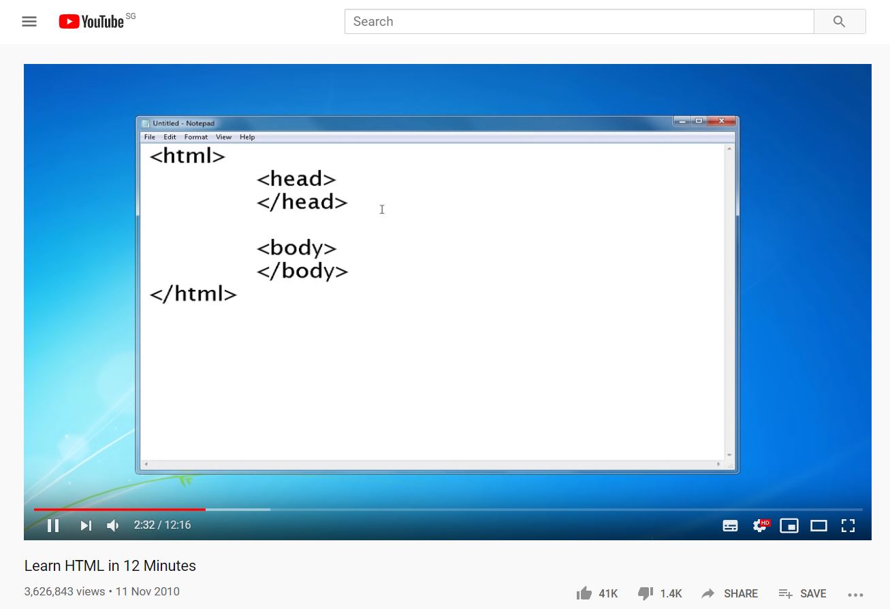Enter full screen mode
The height and width of the screenshot is (609, 890).
(x=848, y=525)
